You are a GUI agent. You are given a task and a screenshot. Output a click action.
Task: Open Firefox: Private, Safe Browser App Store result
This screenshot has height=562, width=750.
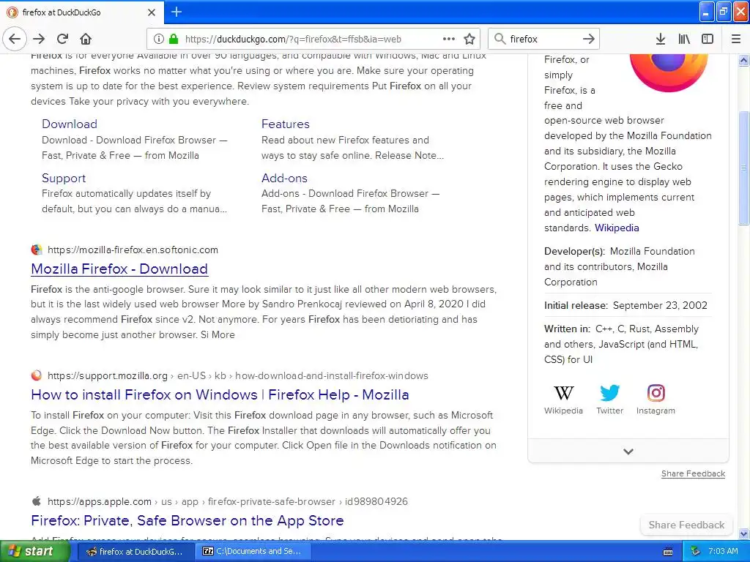point(187,520)
